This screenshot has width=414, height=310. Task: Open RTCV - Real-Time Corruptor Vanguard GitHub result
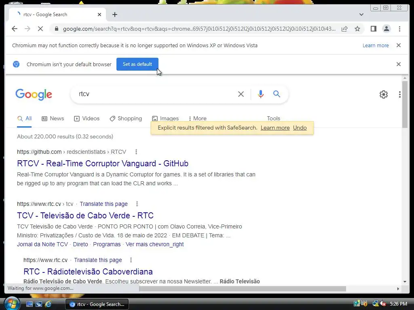[x=103, y=163]
